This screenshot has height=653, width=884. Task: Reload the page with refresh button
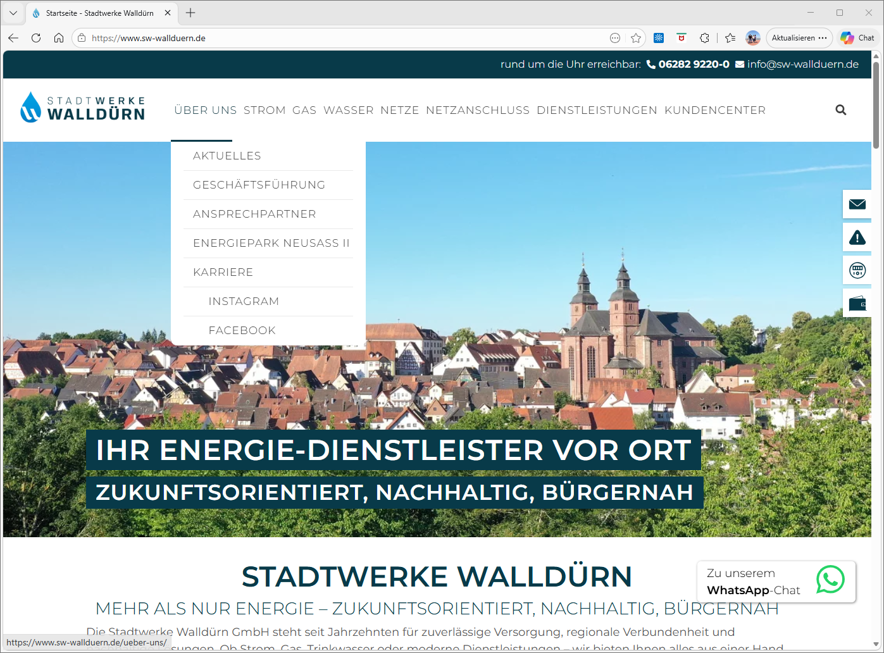pyautogui.click(x=36, y=38)
